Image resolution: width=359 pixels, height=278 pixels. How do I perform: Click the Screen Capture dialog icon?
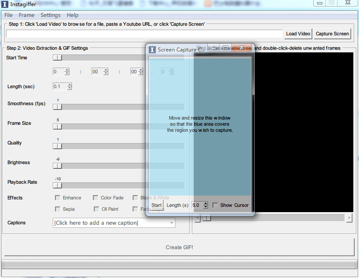(x=152, y=50)
